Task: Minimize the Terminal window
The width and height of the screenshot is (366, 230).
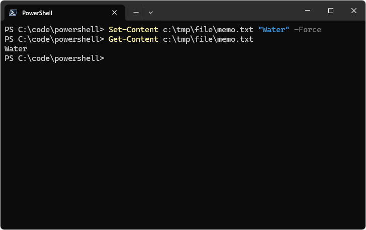Action: (307, 11)
